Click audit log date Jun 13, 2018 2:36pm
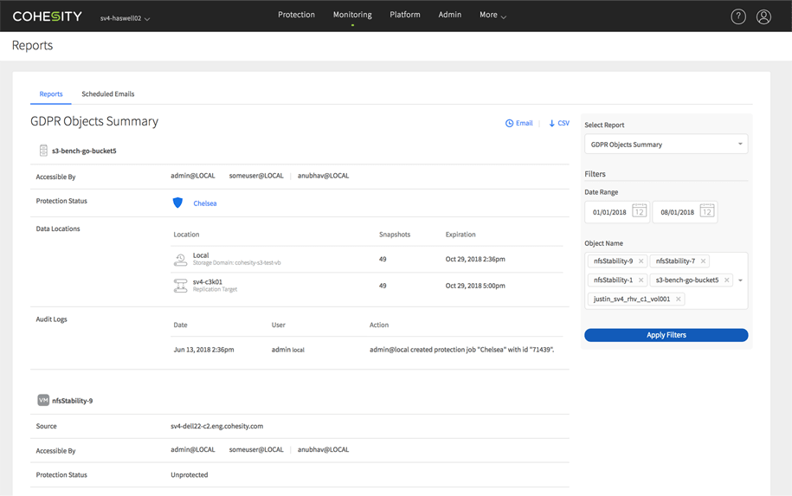The width and height of the screenshot is (792, 496). tap(203, 350)
